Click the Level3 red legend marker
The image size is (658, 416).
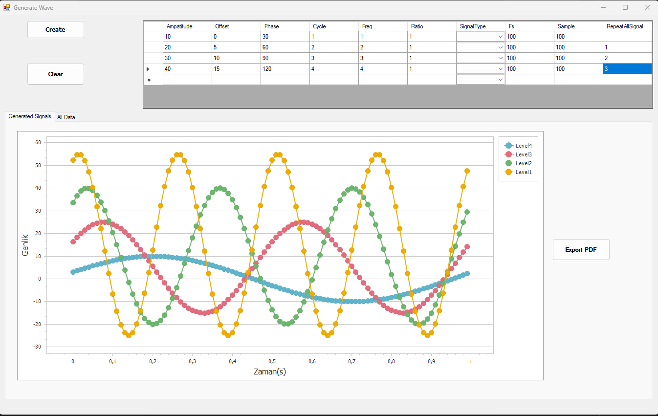(508, 154)
